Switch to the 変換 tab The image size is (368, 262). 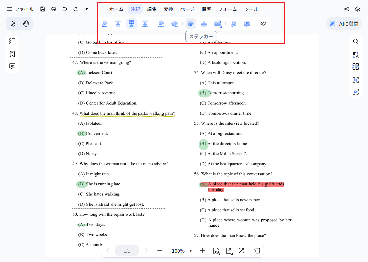(168, 9)
